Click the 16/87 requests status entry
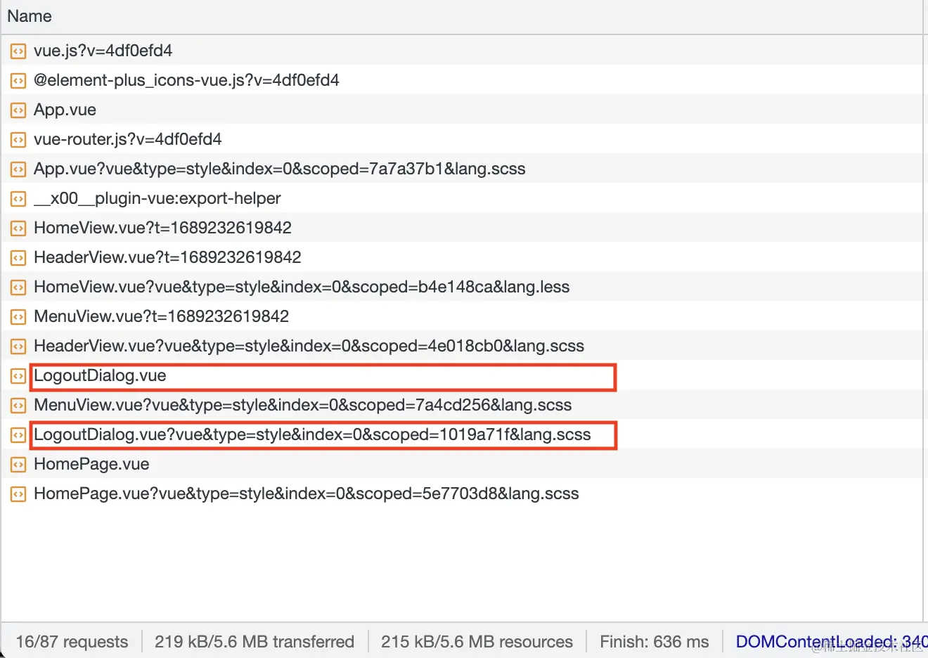Screen dimensions: 928x658 (72, 642)
